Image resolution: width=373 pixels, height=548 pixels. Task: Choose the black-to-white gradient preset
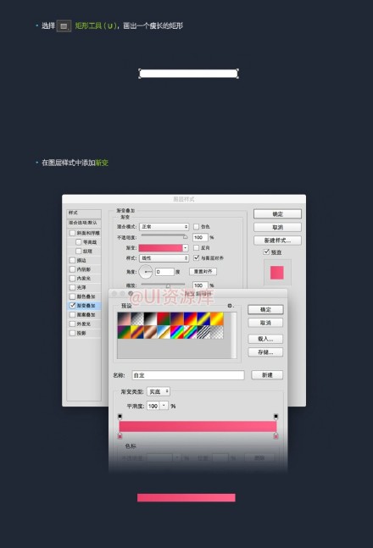(x=150, y=318)
